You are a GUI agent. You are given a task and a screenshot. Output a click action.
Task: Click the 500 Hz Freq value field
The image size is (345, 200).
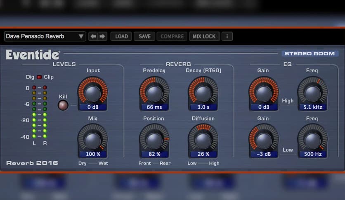tap(313, 154)
